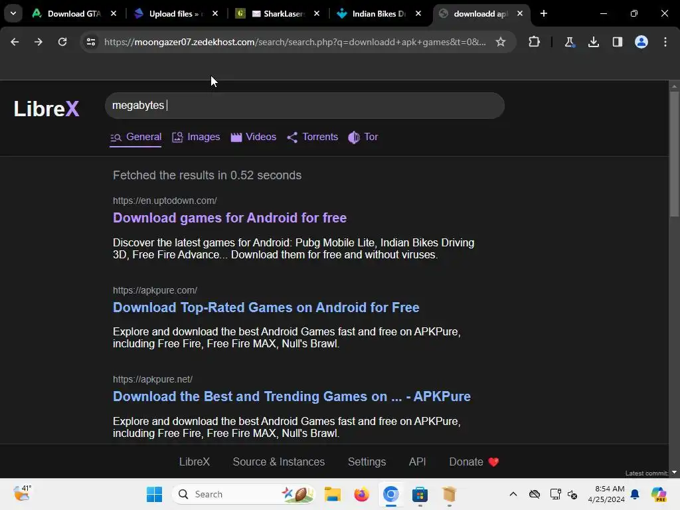Open the box package app in taskbar

(x=450, y=494)
